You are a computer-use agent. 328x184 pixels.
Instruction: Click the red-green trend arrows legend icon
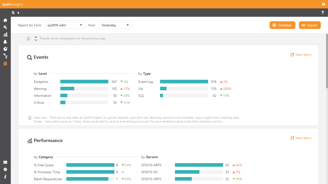point(36,39)
